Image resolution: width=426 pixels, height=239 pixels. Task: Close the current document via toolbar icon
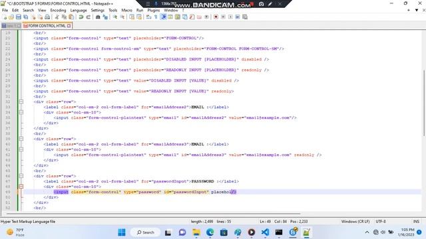point(33,17)
